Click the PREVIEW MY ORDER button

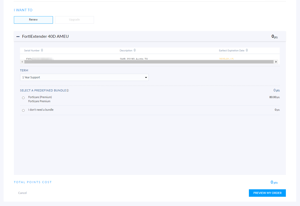pos(267,193)
